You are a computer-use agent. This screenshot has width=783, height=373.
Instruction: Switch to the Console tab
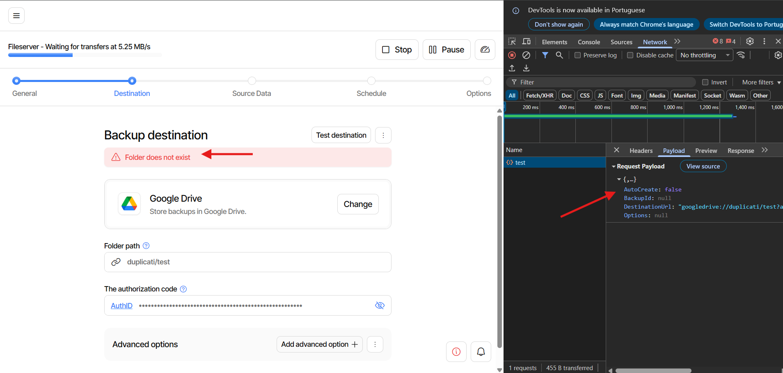pos(588,42)
